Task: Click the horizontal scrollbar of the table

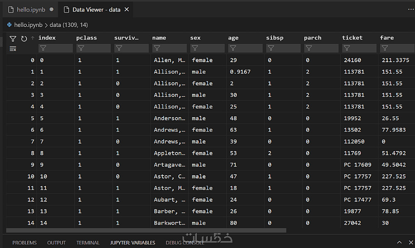Action: (146, 230)
